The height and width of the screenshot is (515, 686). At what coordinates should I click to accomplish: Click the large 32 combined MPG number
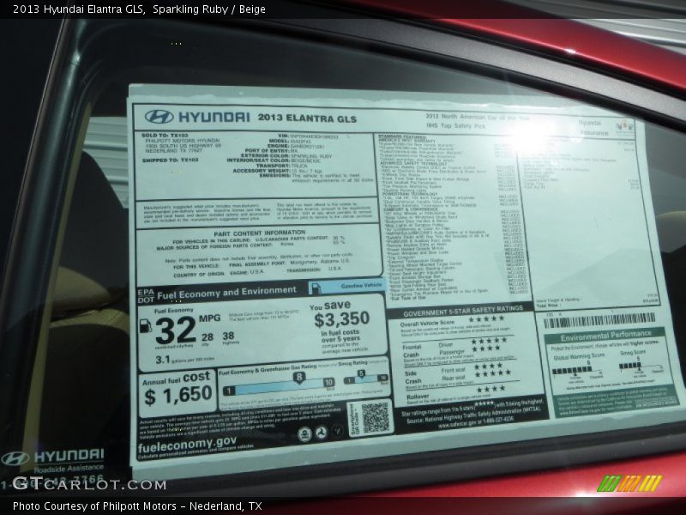176,330
